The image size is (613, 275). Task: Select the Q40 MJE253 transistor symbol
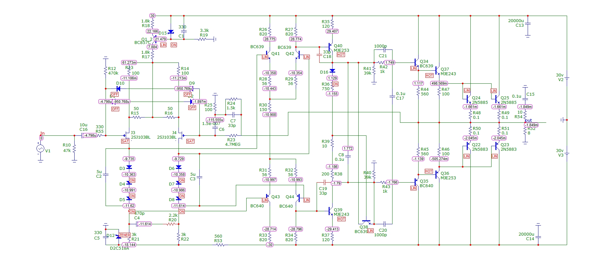[x=331, y=47]
